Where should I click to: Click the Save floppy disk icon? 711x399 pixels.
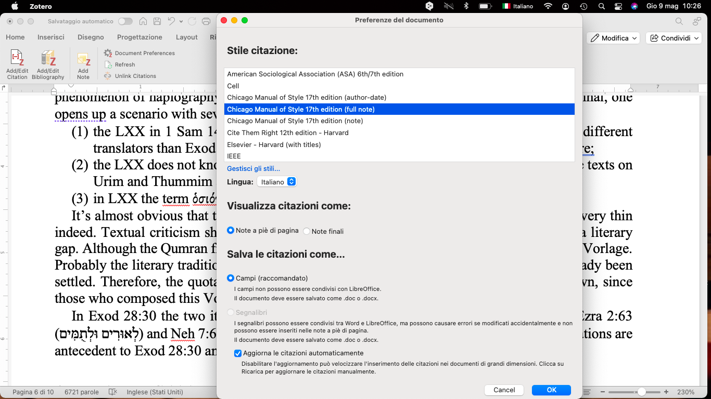coord(157,21)
